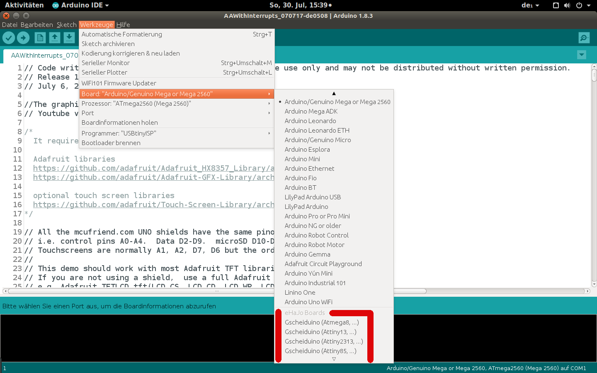Launch WiFi101 Firmware Updater
This screenshot has width=597, height=373.
pos(177,83)
